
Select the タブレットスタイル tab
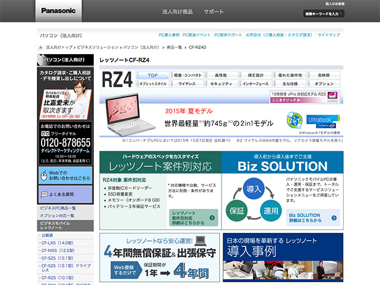point(153,84)
